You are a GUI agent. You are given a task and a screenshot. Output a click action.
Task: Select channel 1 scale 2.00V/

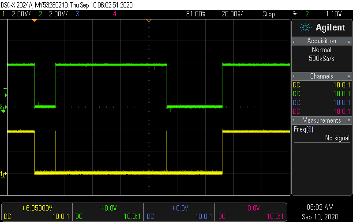click(x=21, y=14)
